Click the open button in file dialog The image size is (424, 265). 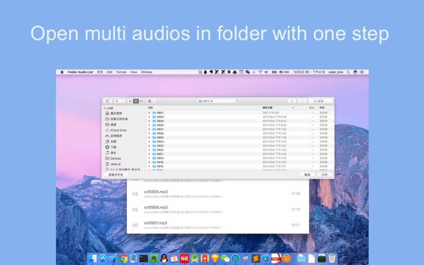pos(324,175)
